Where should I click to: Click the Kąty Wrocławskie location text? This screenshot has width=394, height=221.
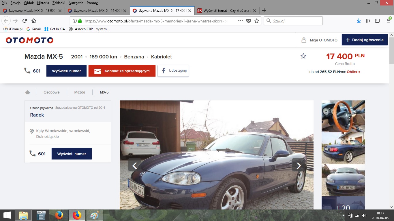(63, 134)
